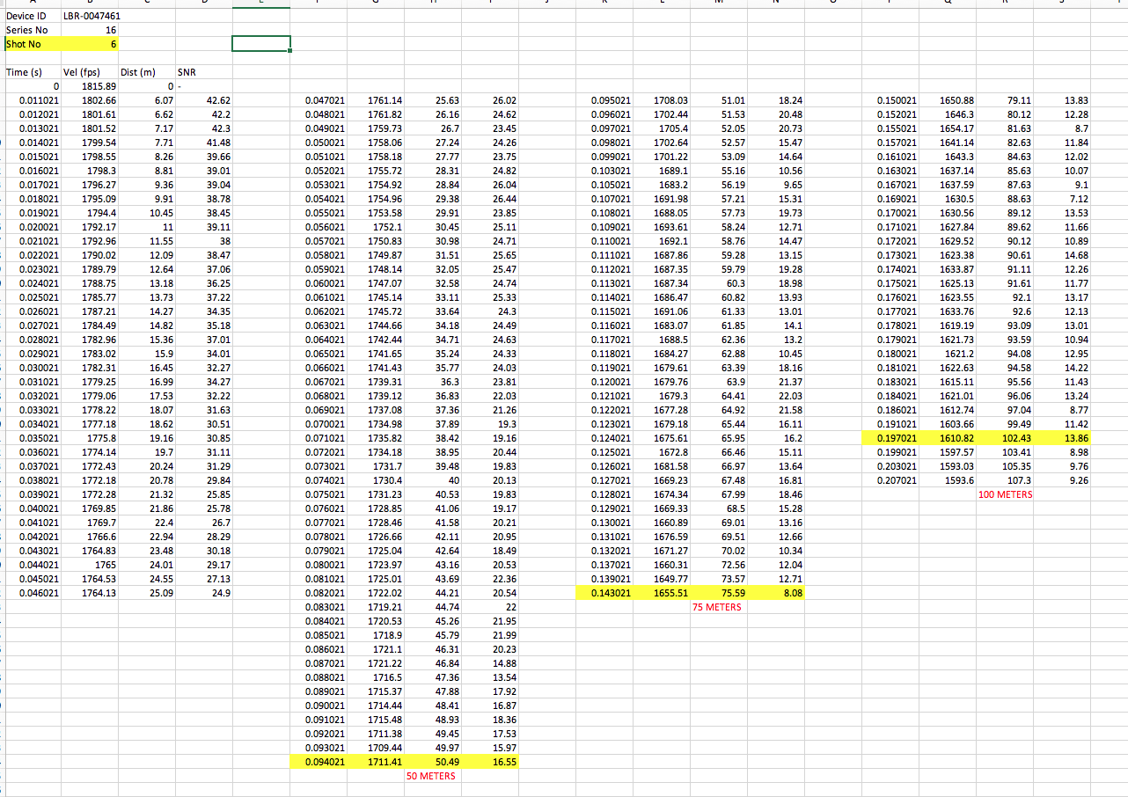Click the yellow Shot No value 6

(92, 44)
